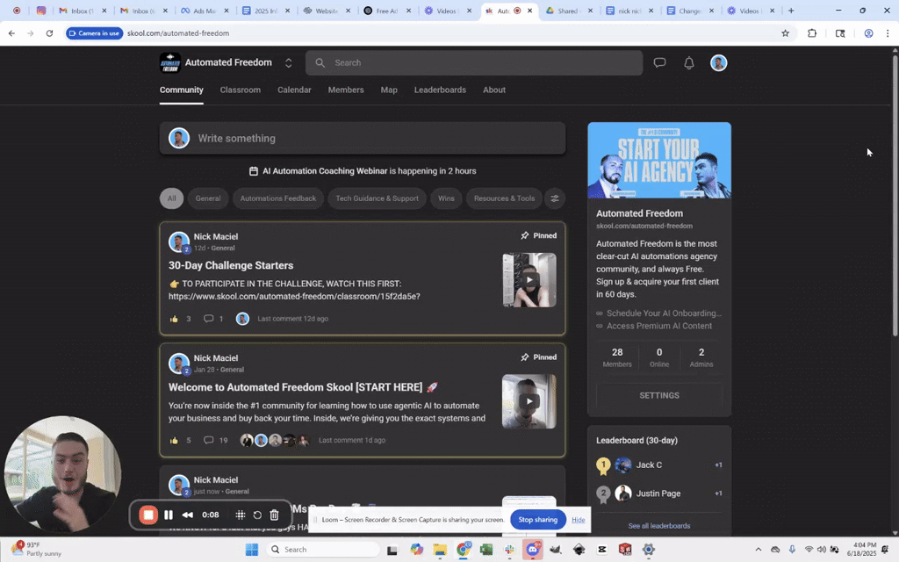Pause the Loom recording
This screenshot has width=899, height=562.
[169, 515]
